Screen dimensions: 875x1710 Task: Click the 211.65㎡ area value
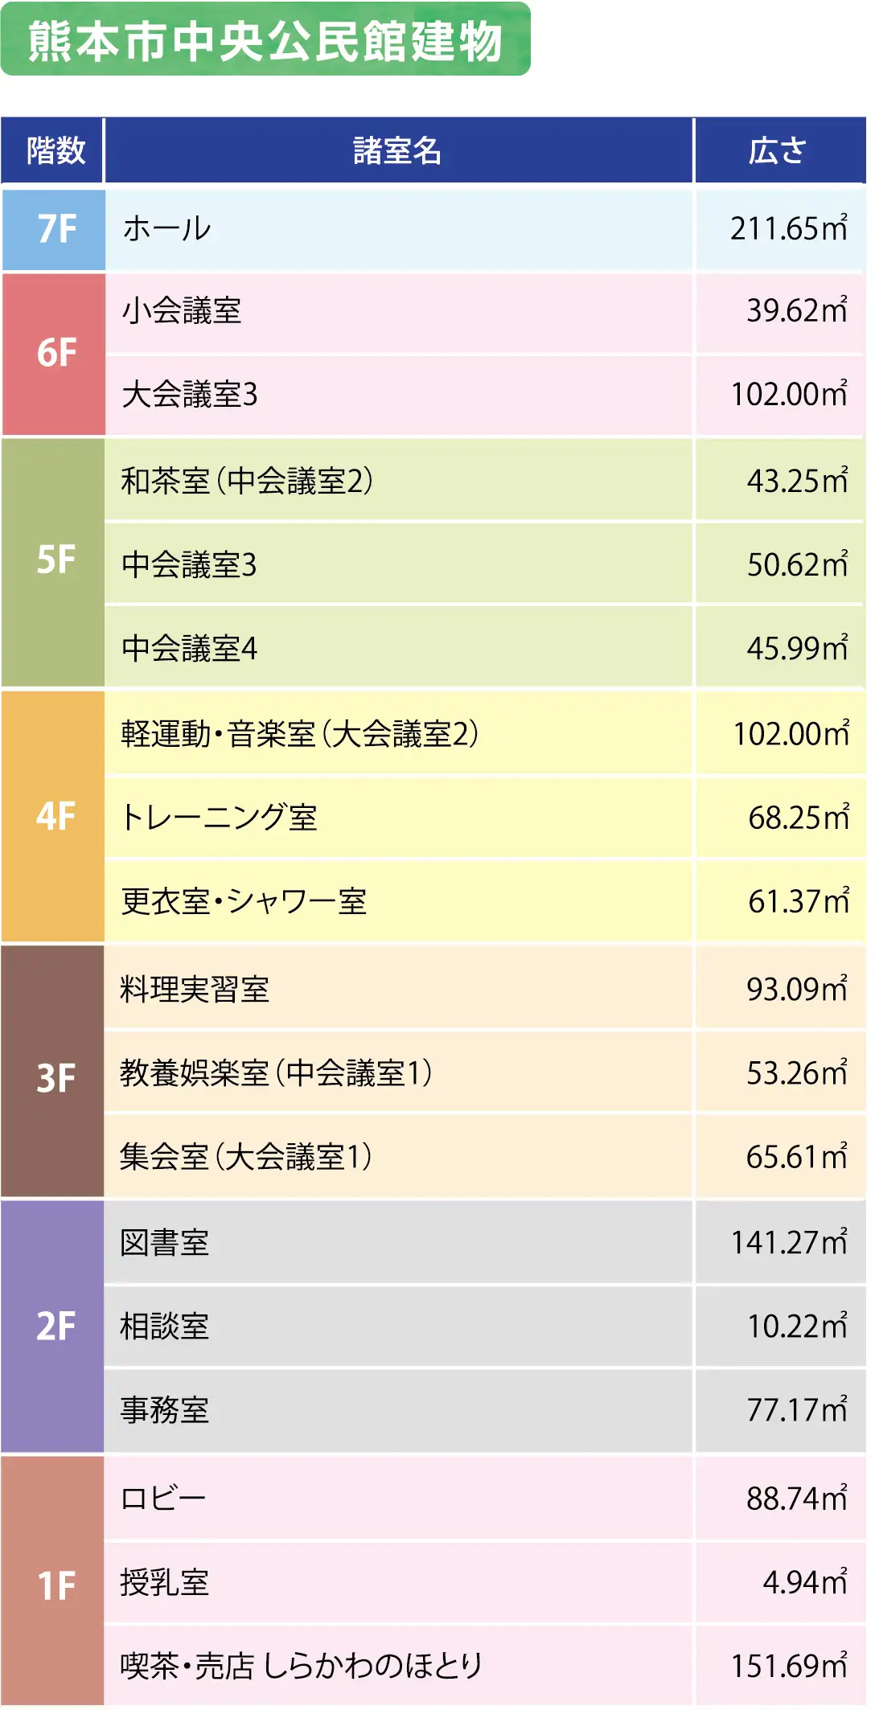788,229
